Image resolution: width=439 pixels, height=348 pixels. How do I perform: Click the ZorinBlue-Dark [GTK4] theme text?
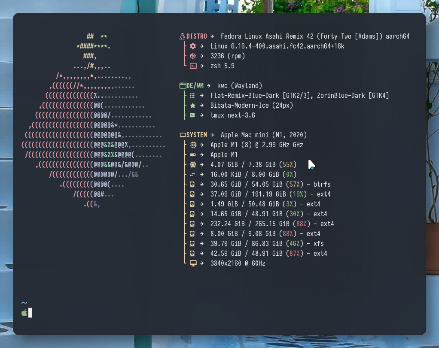click(353, 96)
